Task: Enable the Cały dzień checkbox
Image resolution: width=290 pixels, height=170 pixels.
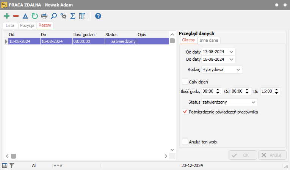Action: tap(185, 82)
